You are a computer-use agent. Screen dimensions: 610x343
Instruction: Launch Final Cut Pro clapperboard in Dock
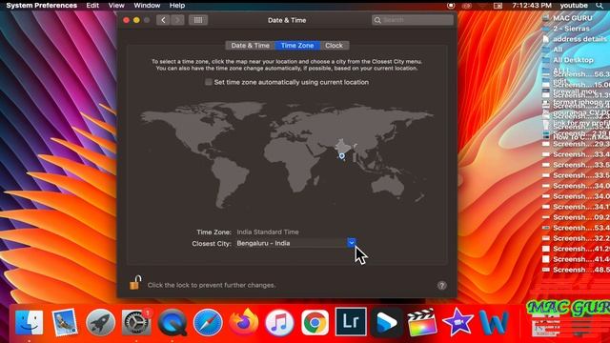422,322
